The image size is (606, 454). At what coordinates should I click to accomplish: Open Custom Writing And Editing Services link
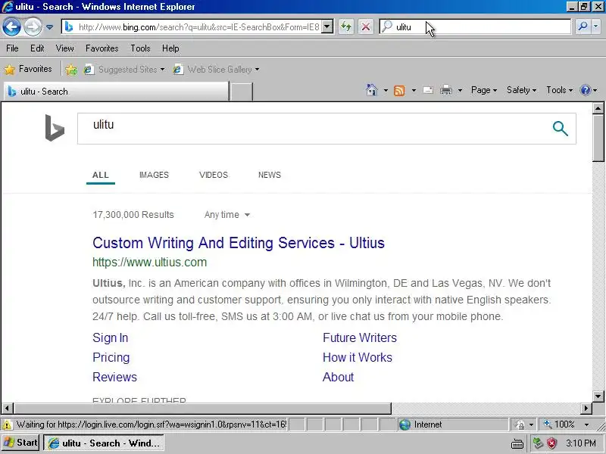point(239,243)
